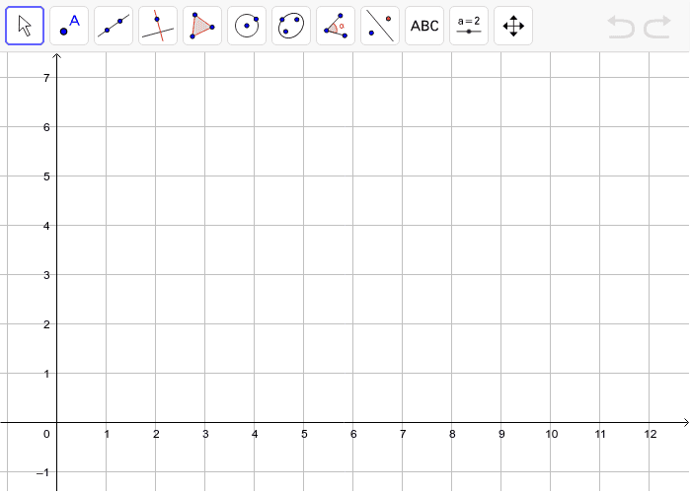The width and height of the screenshot is (691, 493).
Task: Click the Redo arrow
Action: (x=657, y=27)
